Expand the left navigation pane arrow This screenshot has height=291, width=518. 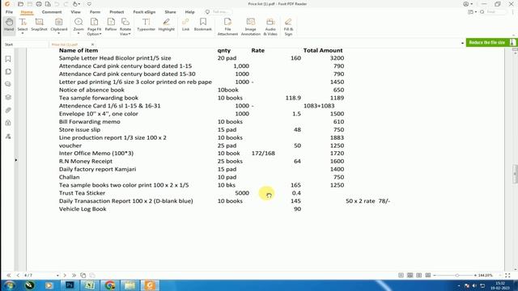pos(16,160)
